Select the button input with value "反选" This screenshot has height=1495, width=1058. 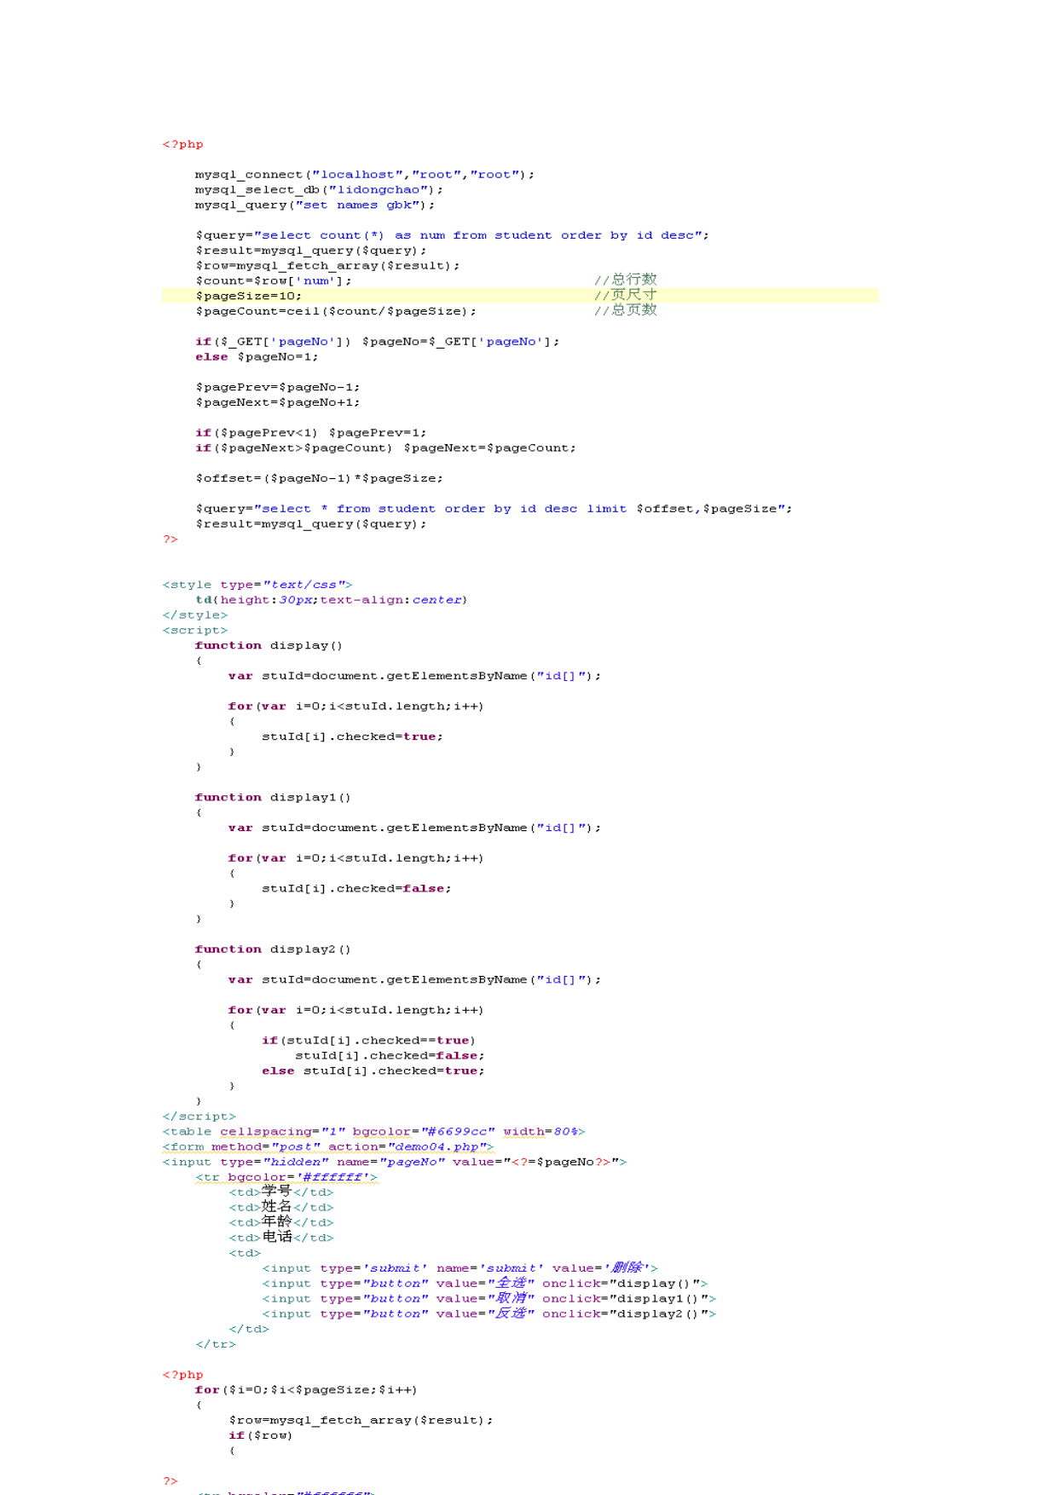point(489,1314)
